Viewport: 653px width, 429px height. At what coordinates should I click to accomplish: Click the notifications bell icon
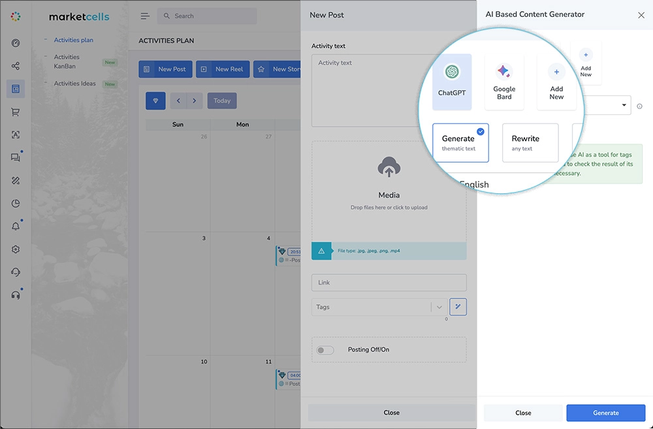[x=16, y=227]
